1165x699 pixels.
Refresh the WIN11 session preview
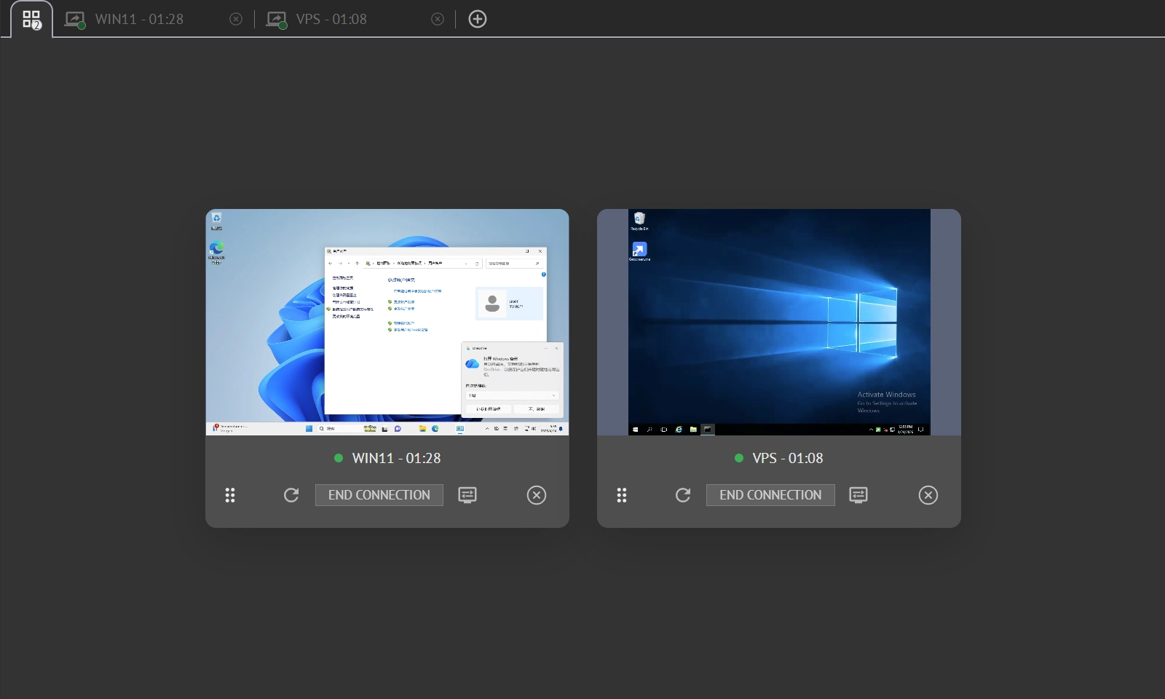click(291, 495)
